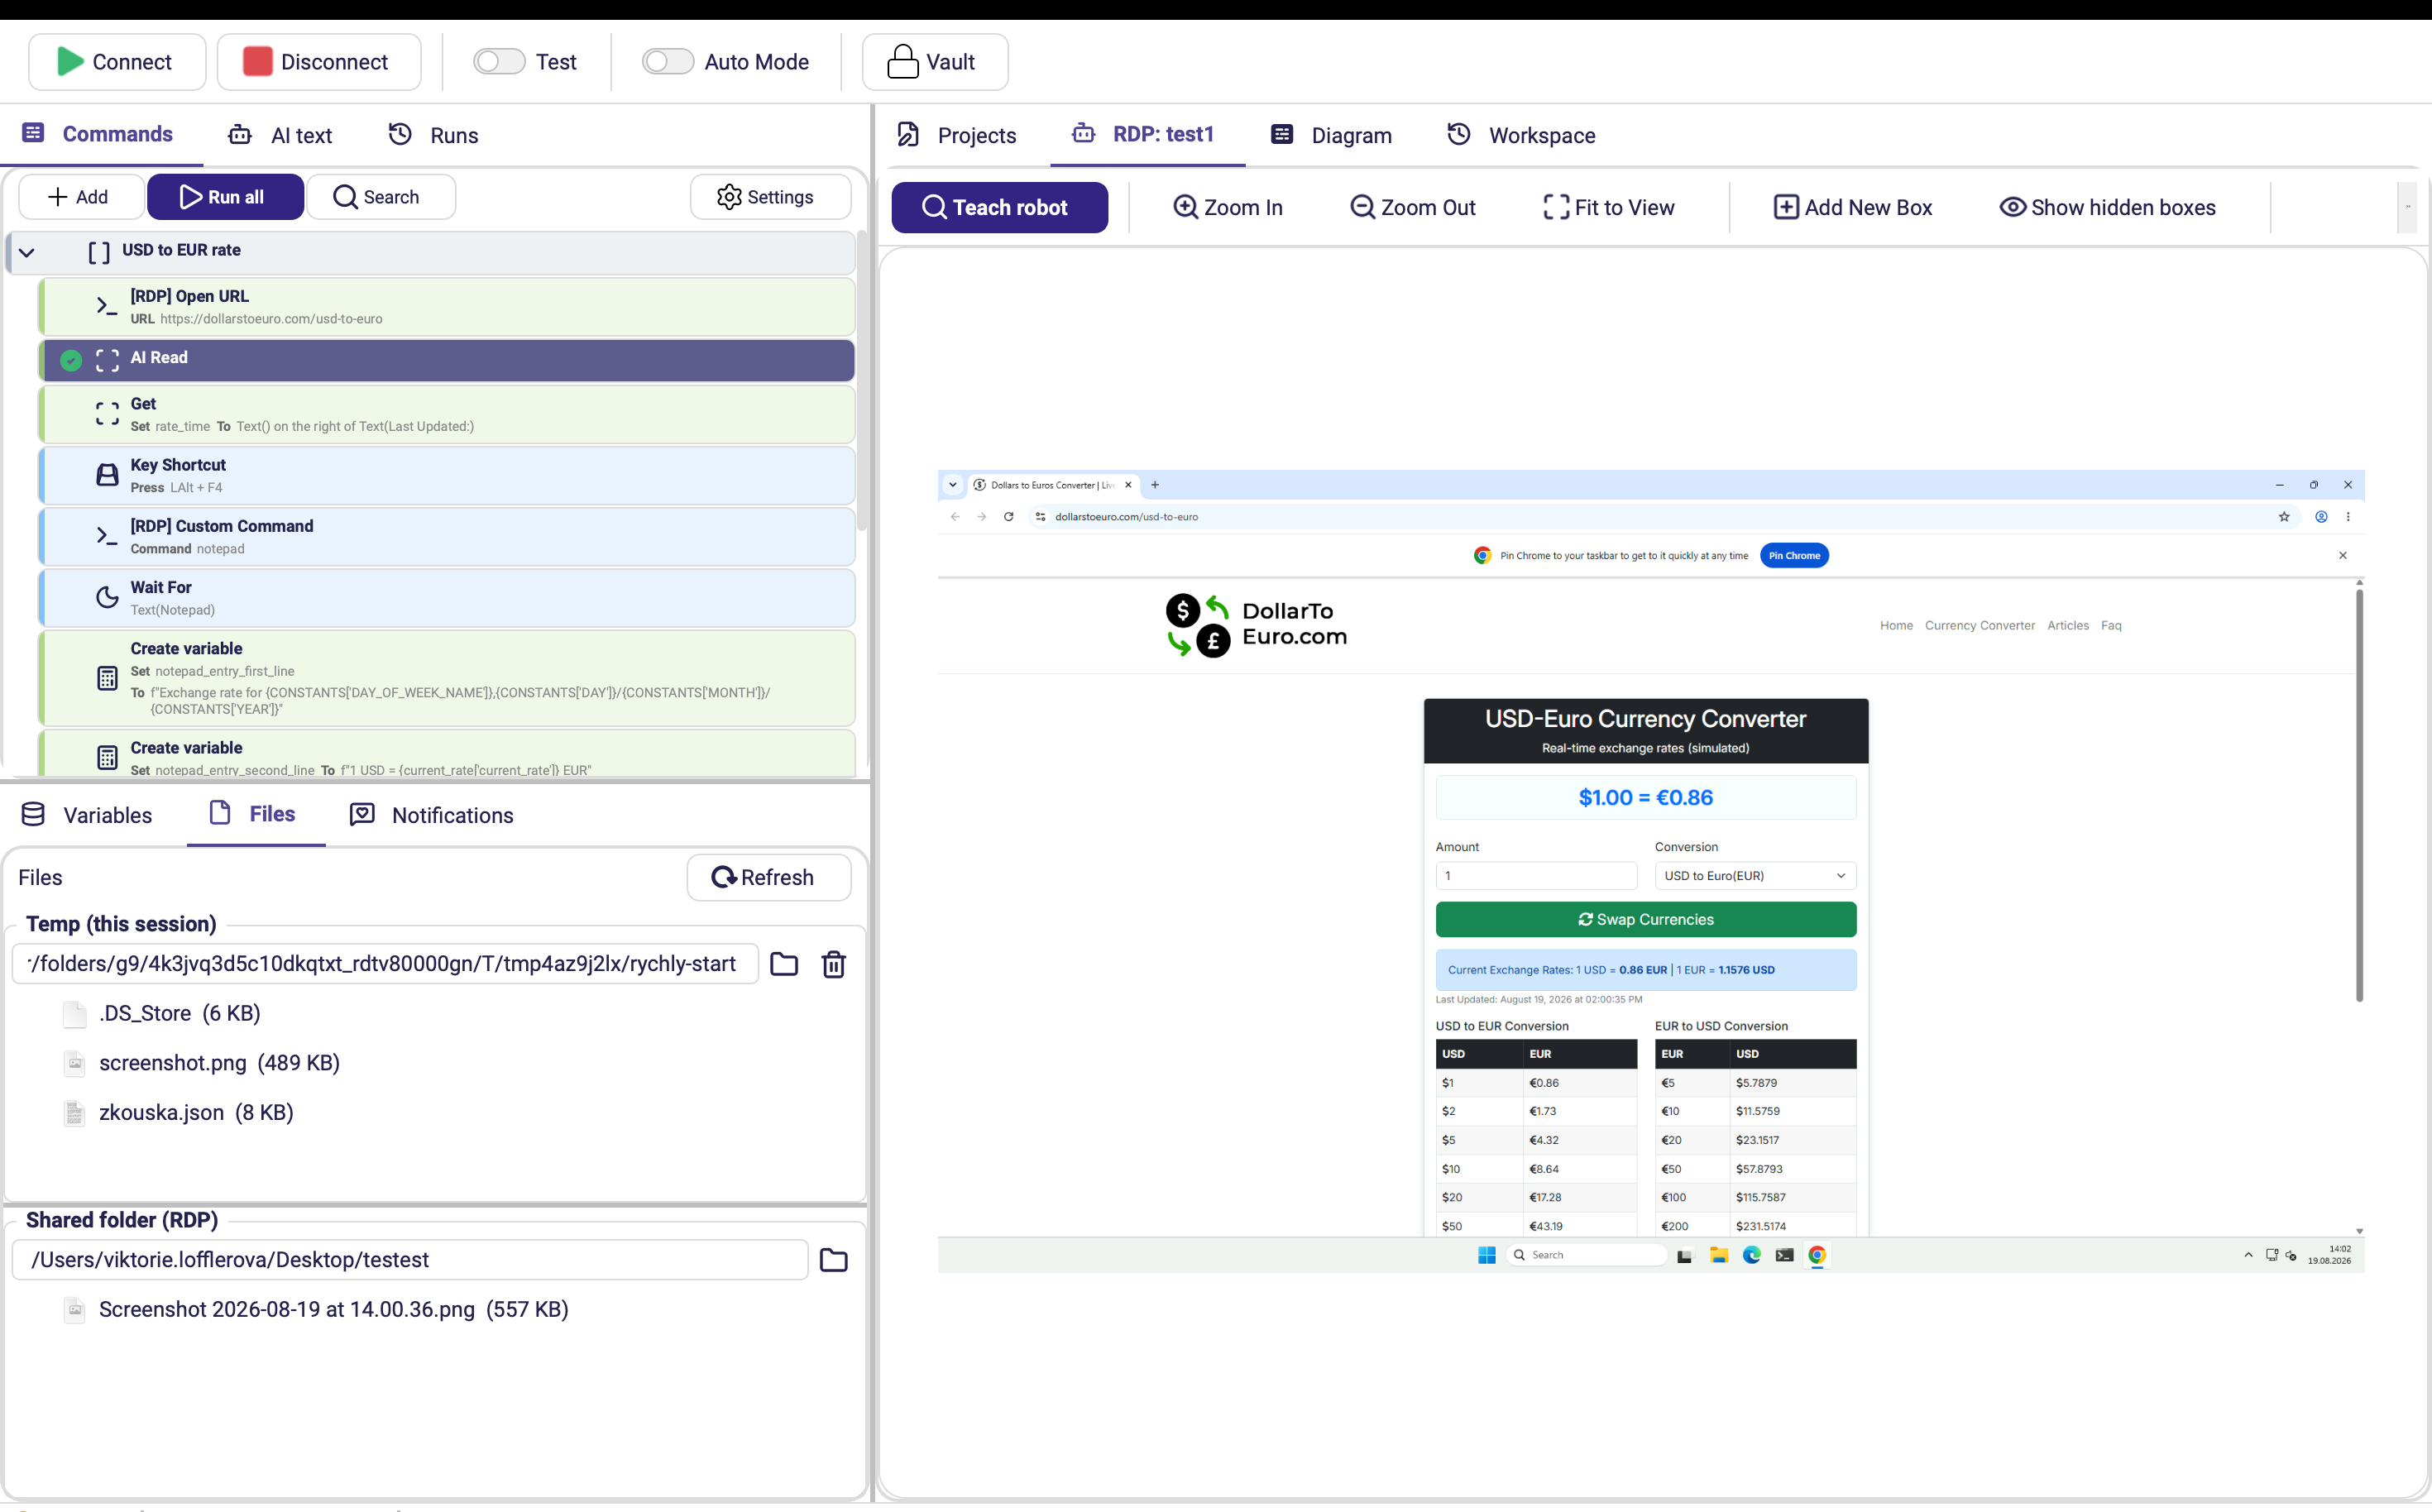The width and height of the screenshot is (2432, 1512).
Task: Open File Explorer from RDP taskbar
Action: [1719, 1255]
